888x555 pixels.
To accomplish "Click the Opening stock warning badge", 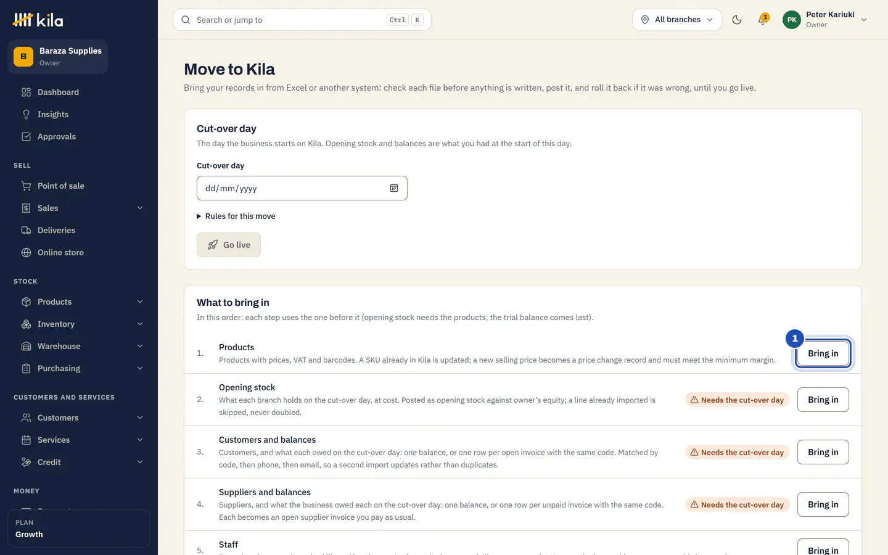I will click(737, 400).
